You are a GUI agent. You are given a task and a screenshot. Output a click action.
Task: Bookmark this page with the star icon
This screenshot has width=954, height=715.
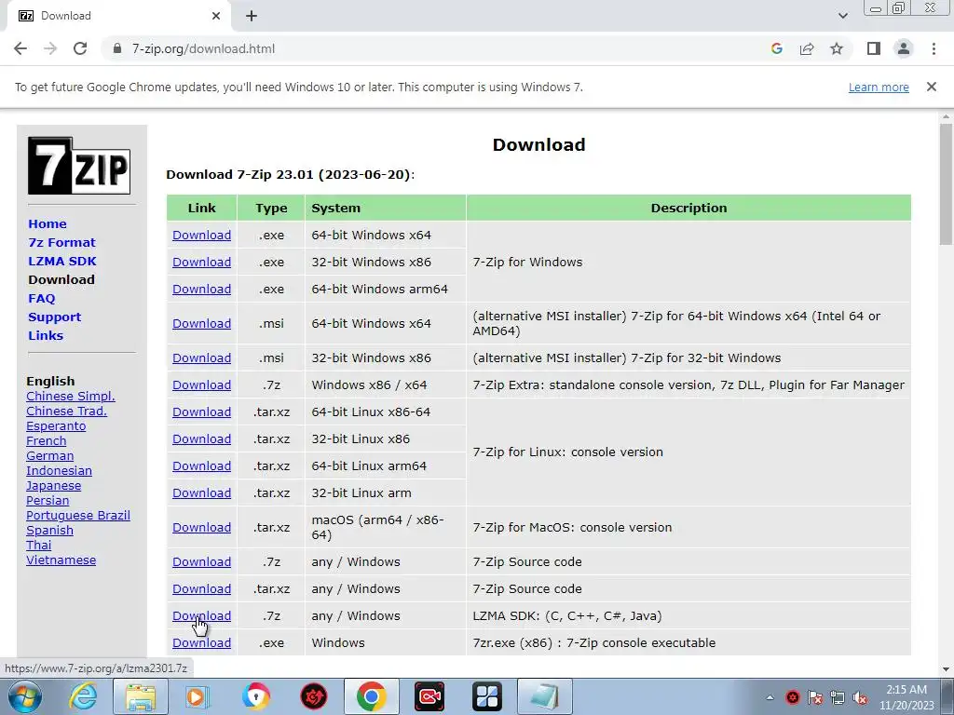coord(837,48)
